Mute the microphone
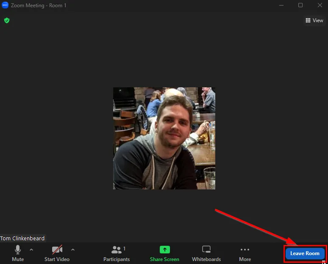328x264 pixels. [18, 253]
